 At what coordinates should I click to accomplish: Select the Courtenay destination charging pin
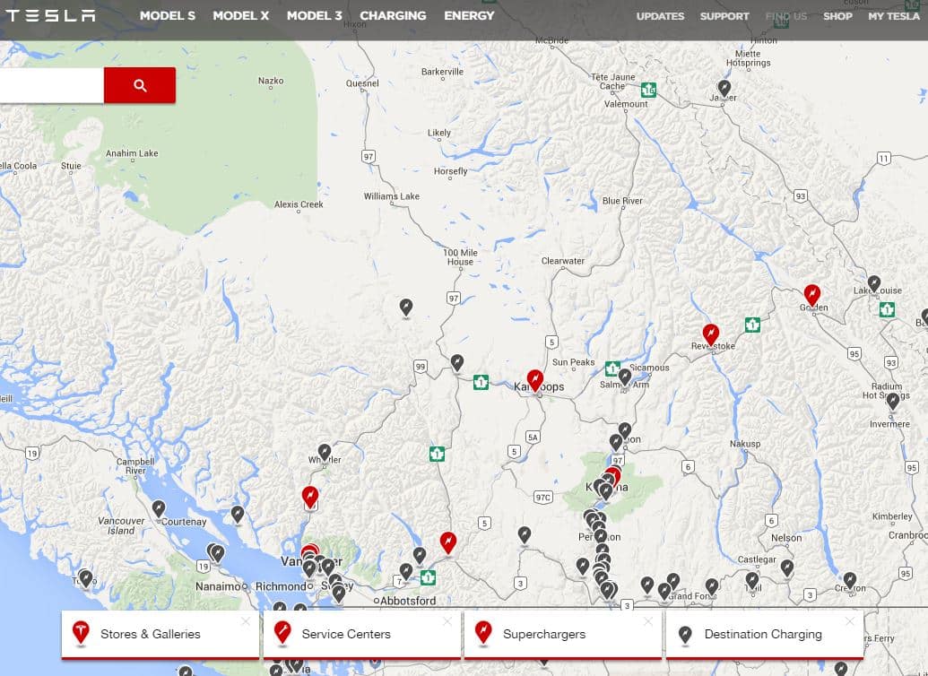(x=159, y=509)
